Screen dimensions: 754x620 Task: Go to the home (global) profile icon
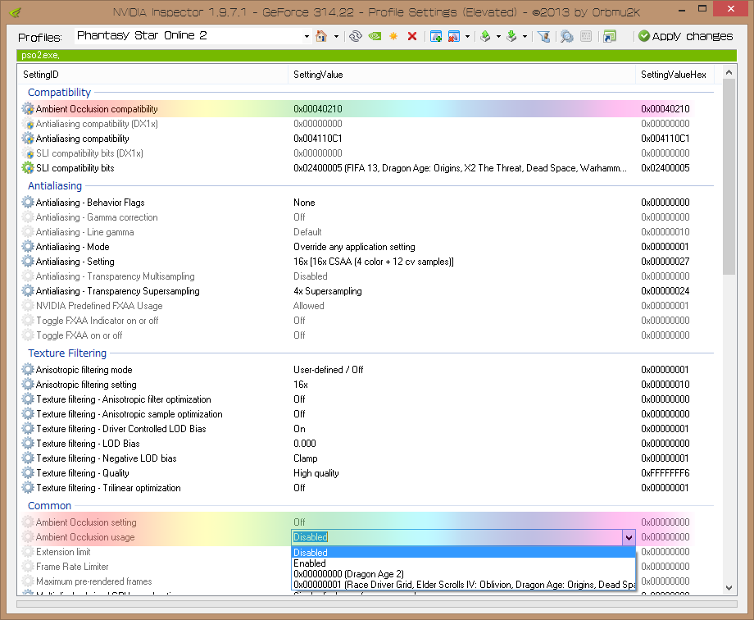(x=321, y=36)
